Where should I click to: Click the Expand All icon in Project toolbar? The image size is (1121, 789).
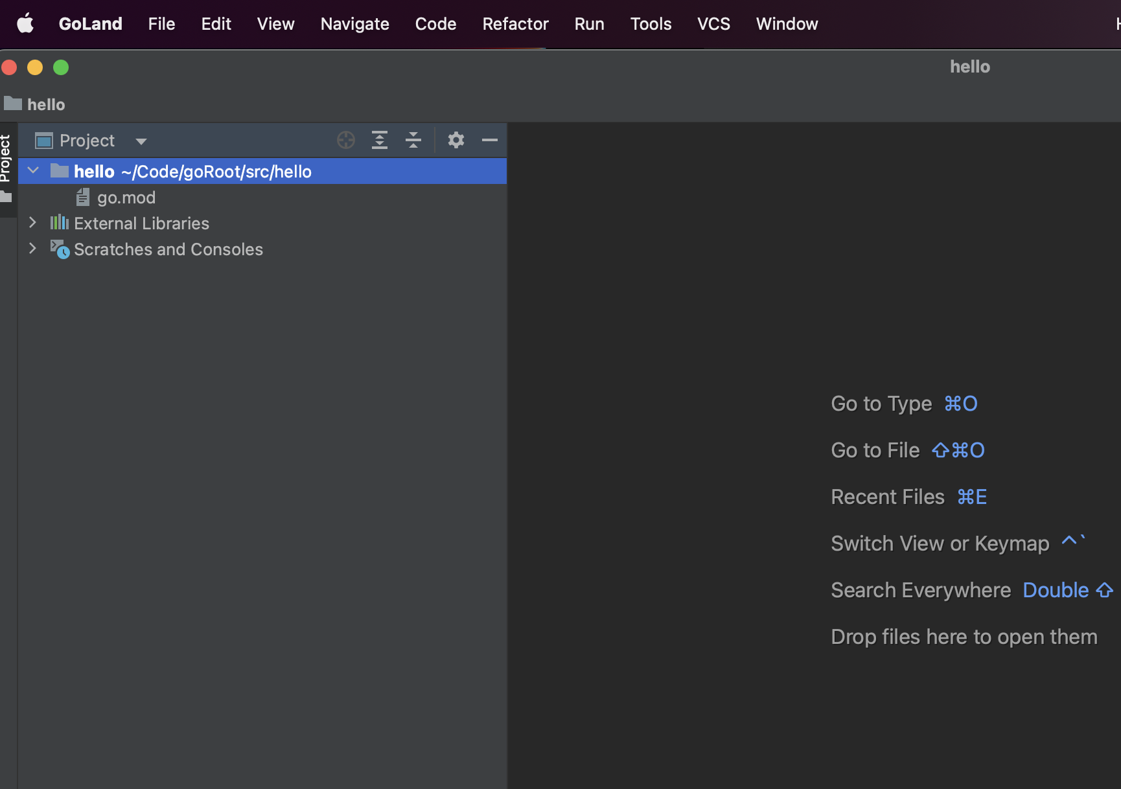(380, 140)
